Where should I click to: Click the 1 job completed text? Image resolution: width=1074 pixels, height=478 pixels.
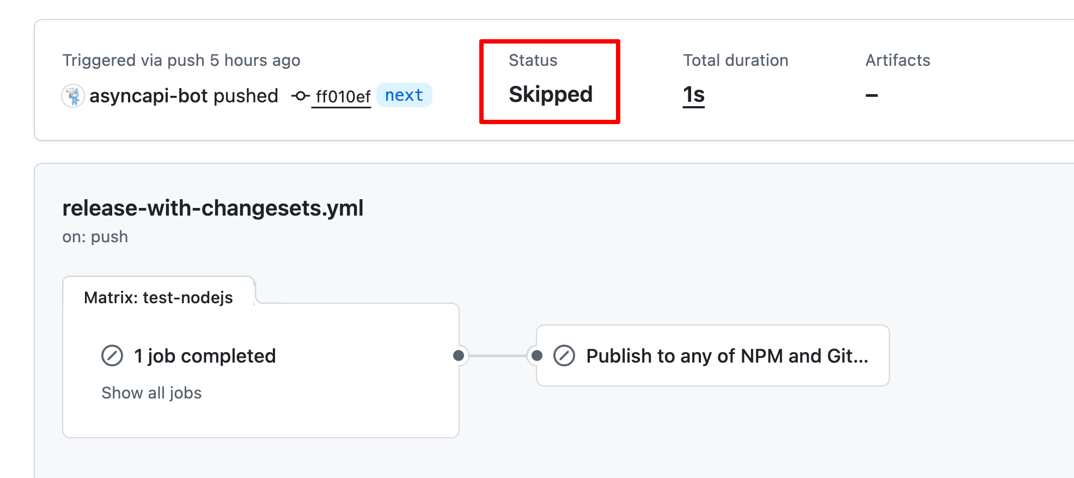tap(205, 356)
